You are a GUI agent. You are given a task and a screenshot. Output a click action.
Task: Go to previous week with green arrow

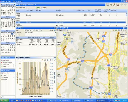37,7
